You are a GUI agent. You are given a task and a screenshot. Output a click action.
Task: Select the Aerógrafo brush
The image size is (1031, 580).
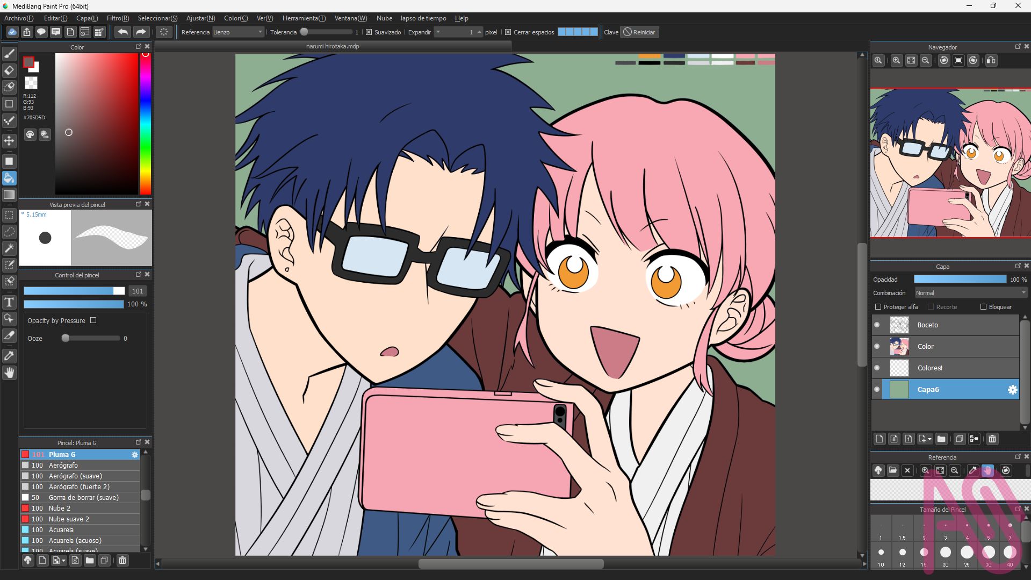coord(80,466)
